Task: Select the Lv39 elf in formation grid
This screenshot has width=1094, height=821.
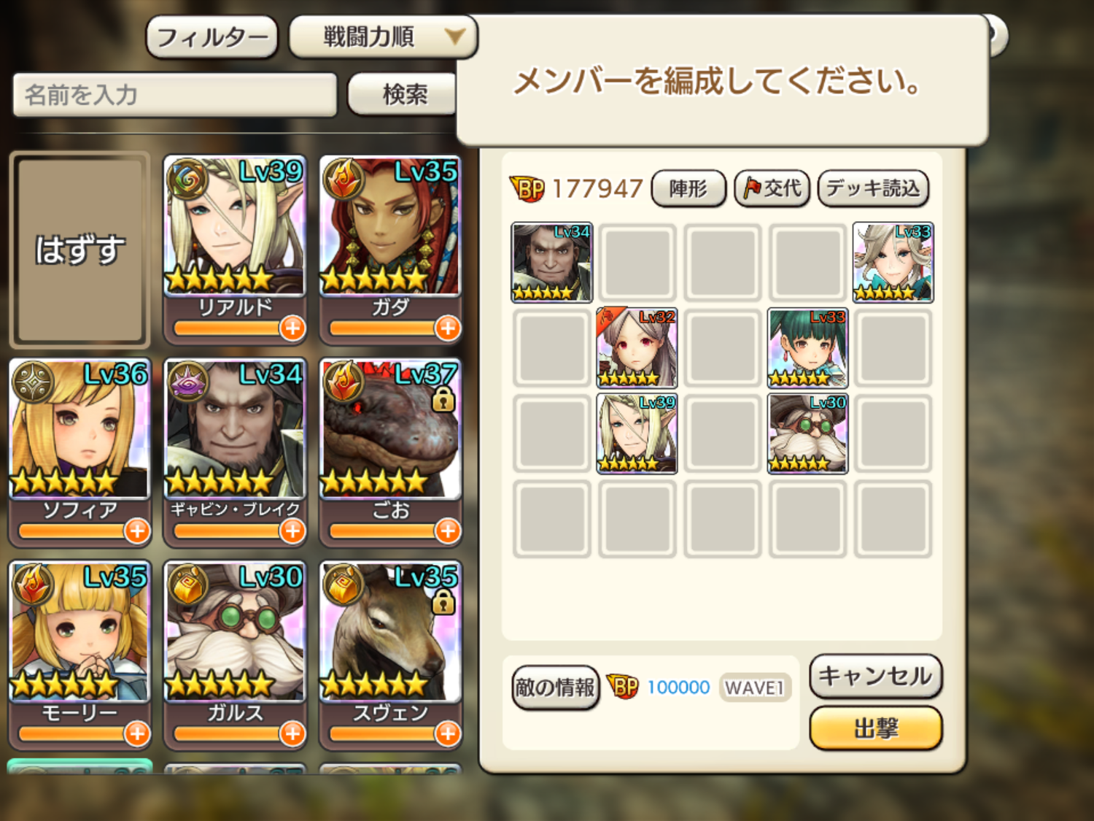Action: 637,434
